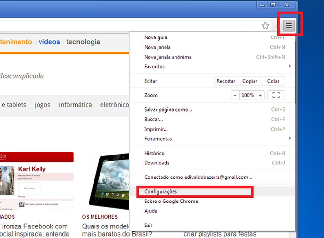Enter fullscreen with the expand icon
Image resolution: width=324 pixels, height=238 pixels.
(276, 95)
